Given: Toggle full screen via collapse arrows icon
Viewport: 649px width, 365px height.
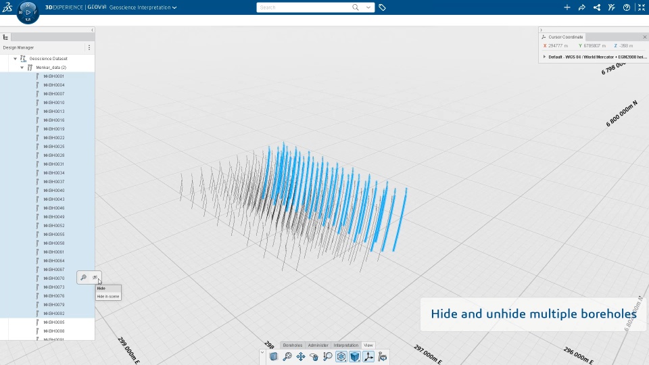Looking at the screenshot, I should click(x=641, y=7).
